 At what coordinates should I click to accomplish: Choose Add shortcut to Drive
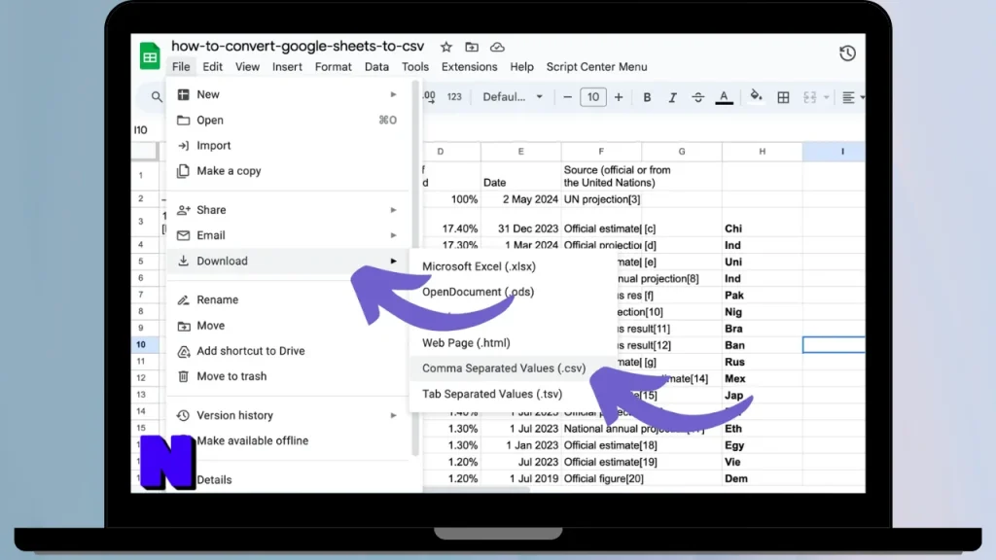coord(288,351)
